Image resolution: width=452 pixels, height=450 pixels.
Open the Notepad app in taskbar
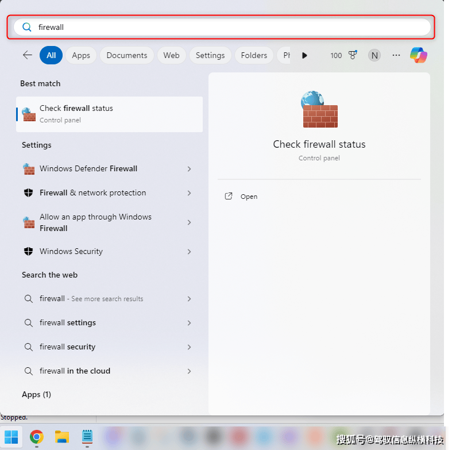pyautogui.click(x=87, y=437)
